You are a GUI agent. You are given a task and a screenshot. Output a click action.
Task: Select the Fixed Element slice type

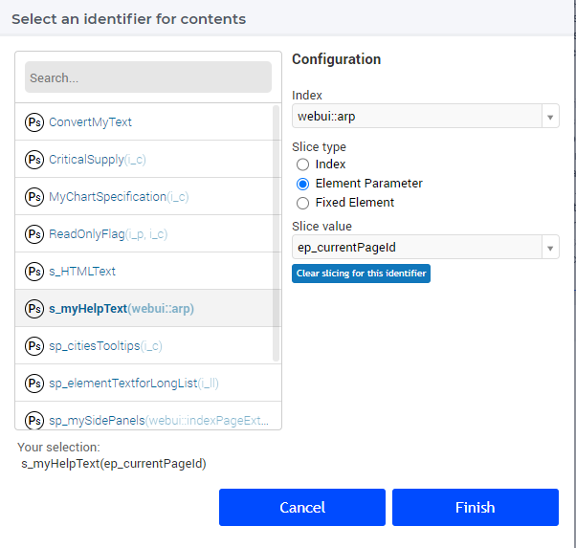coord(302,203)
